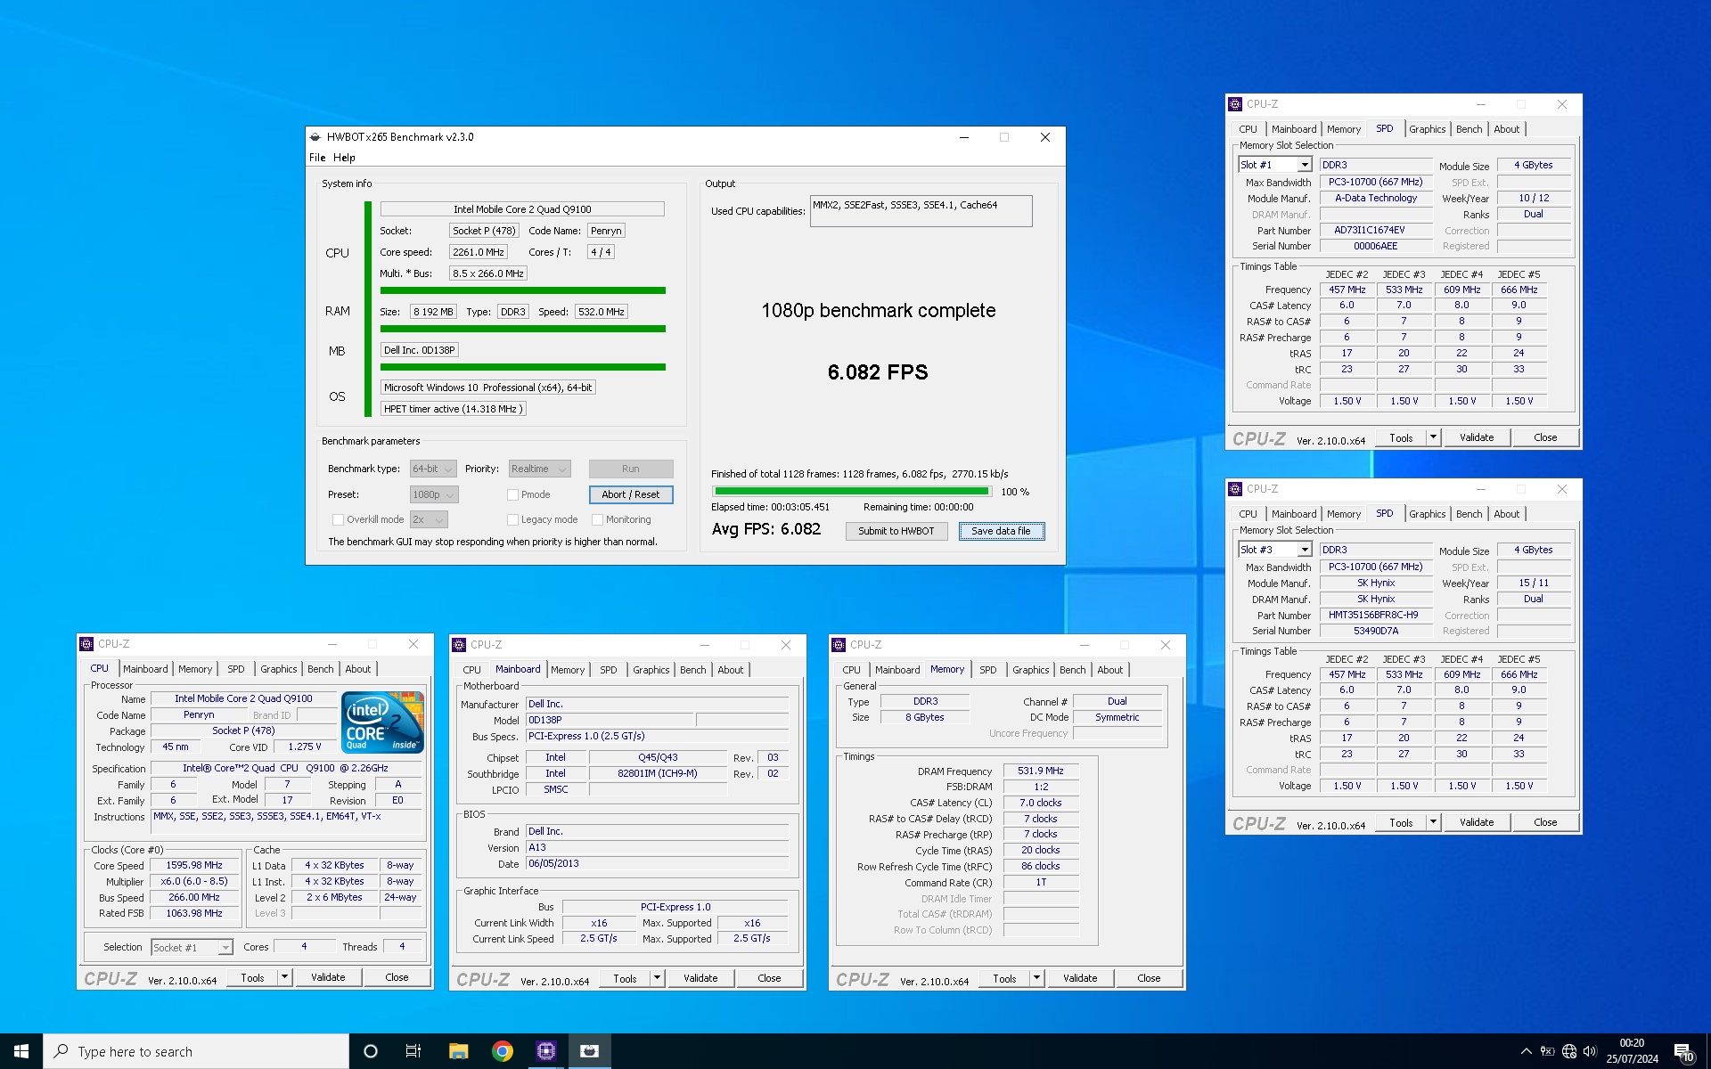Expand Tools arrow in Memory window
This screenshot has width=1711, height=1069.
1036,978
